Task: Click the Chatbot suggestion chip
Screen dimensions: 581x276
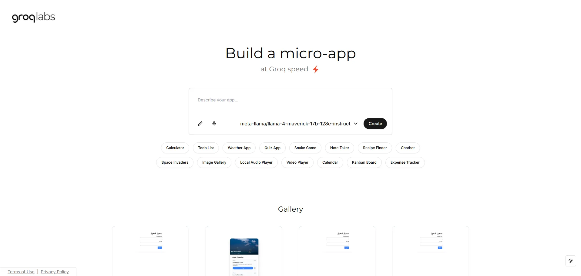Action: (408, 148)
